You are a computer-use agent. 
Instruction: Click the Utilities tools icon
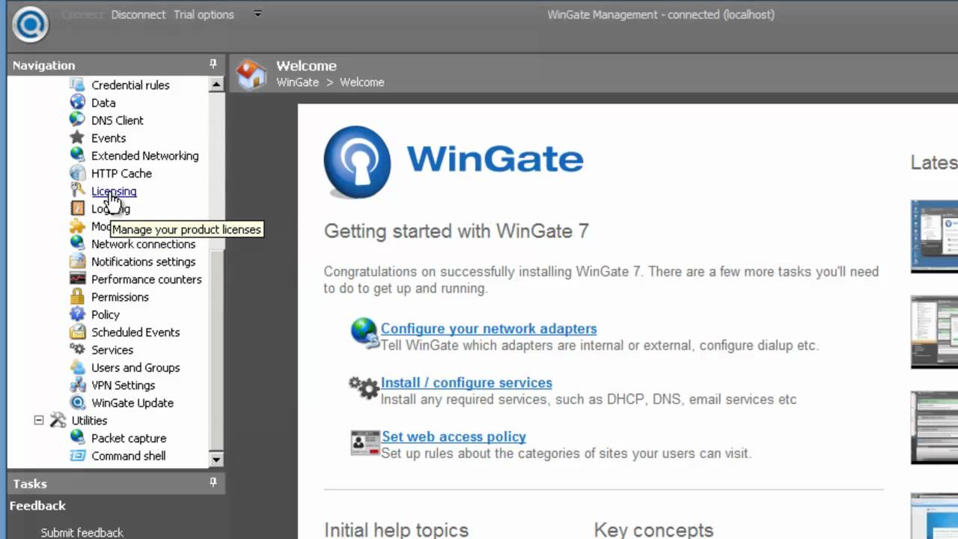coord(58,420)
